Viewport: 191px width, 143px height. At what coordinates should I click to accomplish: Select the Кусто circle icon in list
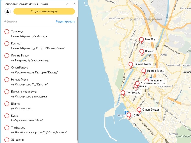click(x=7, y=116)
